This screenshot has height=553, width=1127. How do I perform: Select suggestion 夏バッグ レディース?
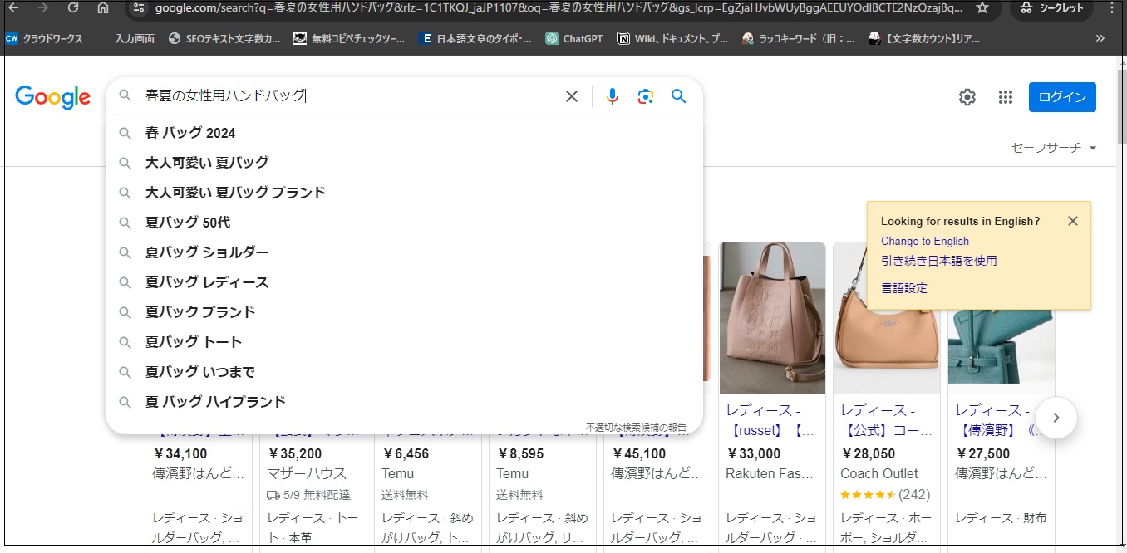[404, 282]
